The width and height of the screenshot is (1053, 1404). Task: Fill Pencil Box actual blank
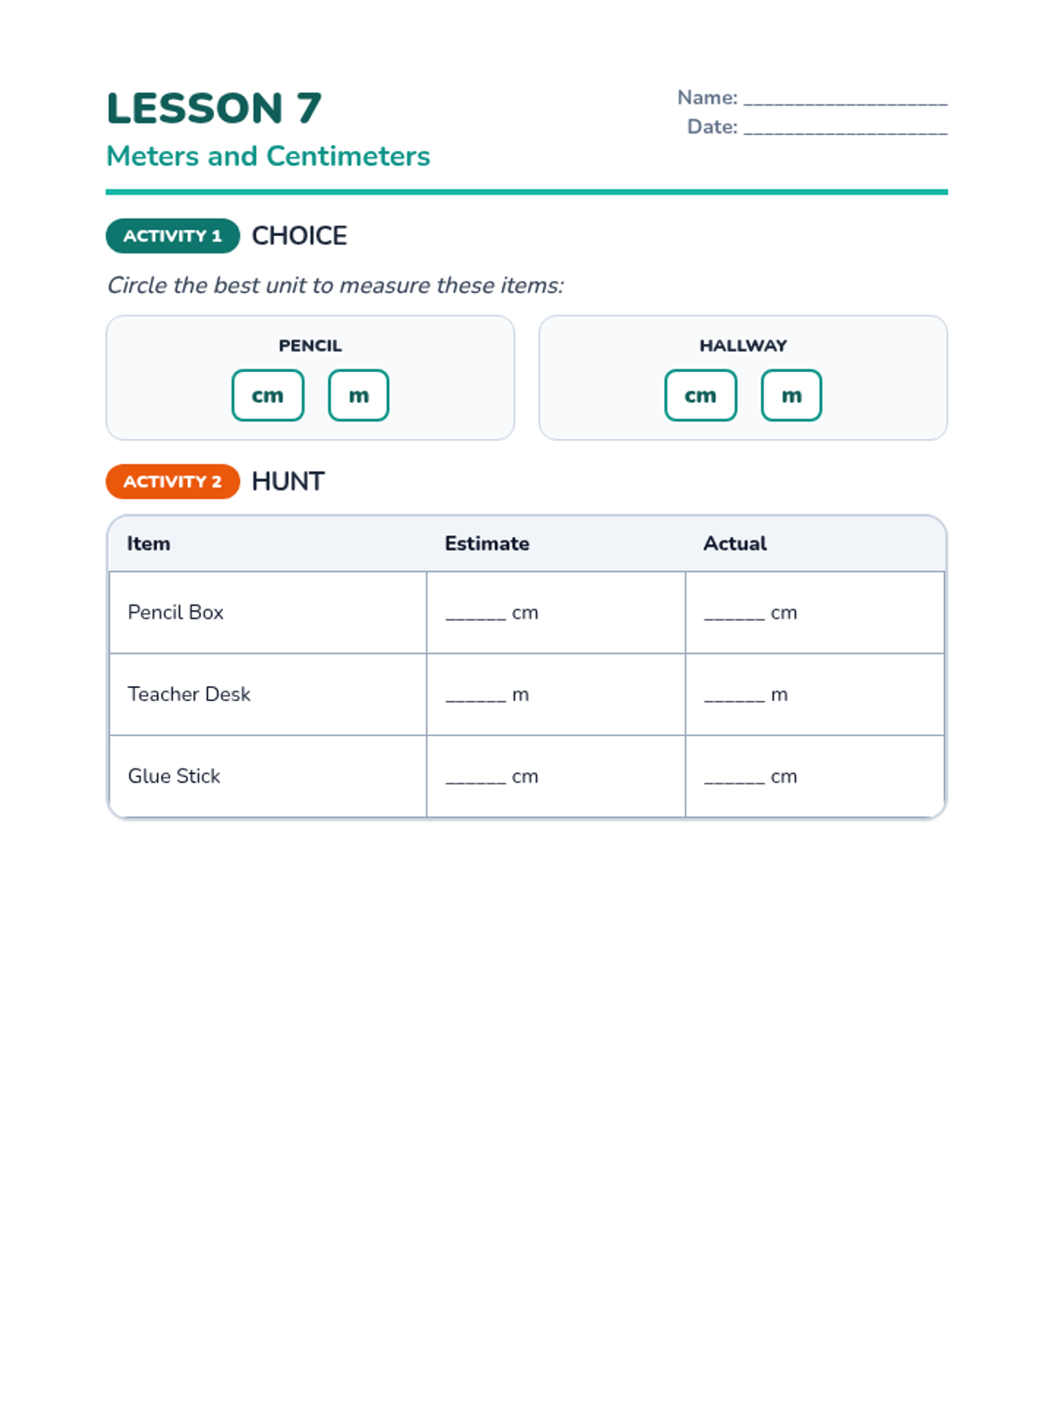coord(734,614)
